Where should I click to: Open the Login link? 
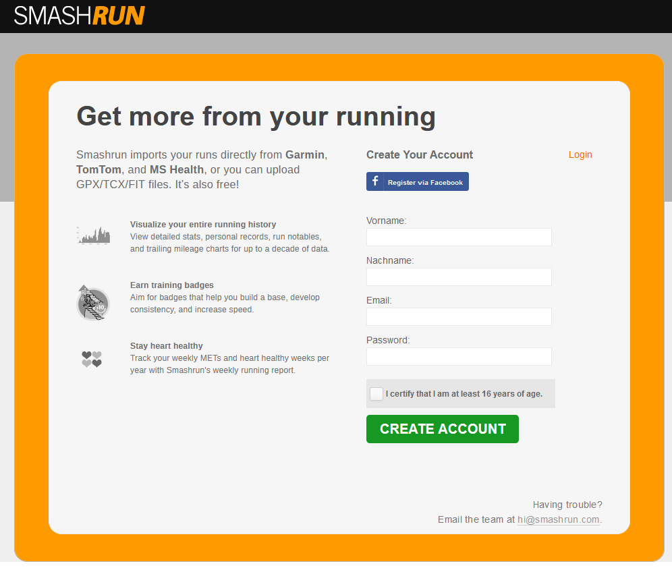[x=580, y=154]
